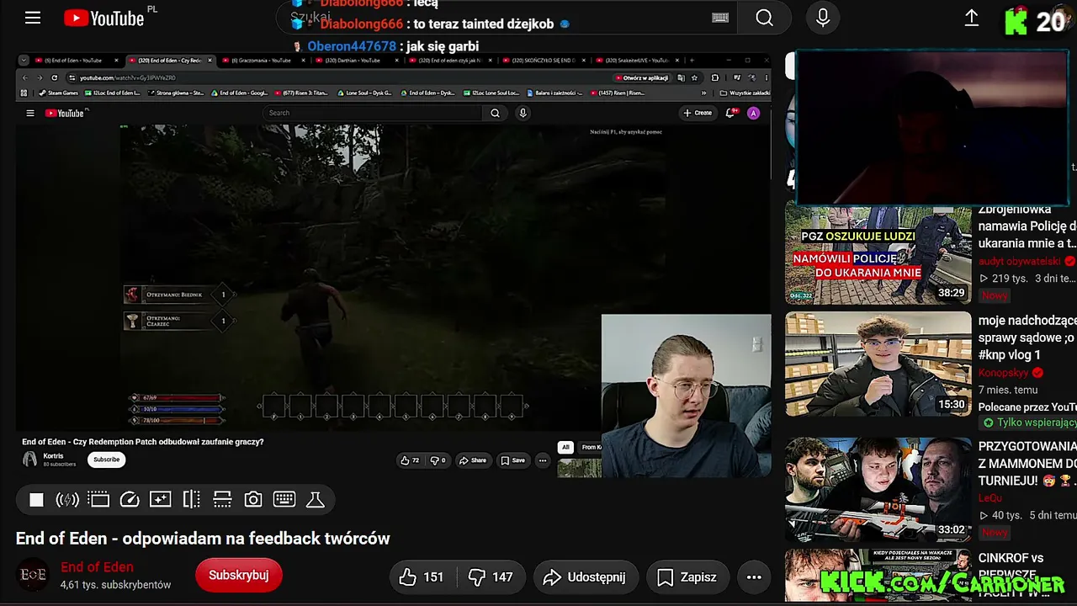Open the playback speed gauge icon
Image resolution: width=1077 pixels, height=606 pixels.
130,500
